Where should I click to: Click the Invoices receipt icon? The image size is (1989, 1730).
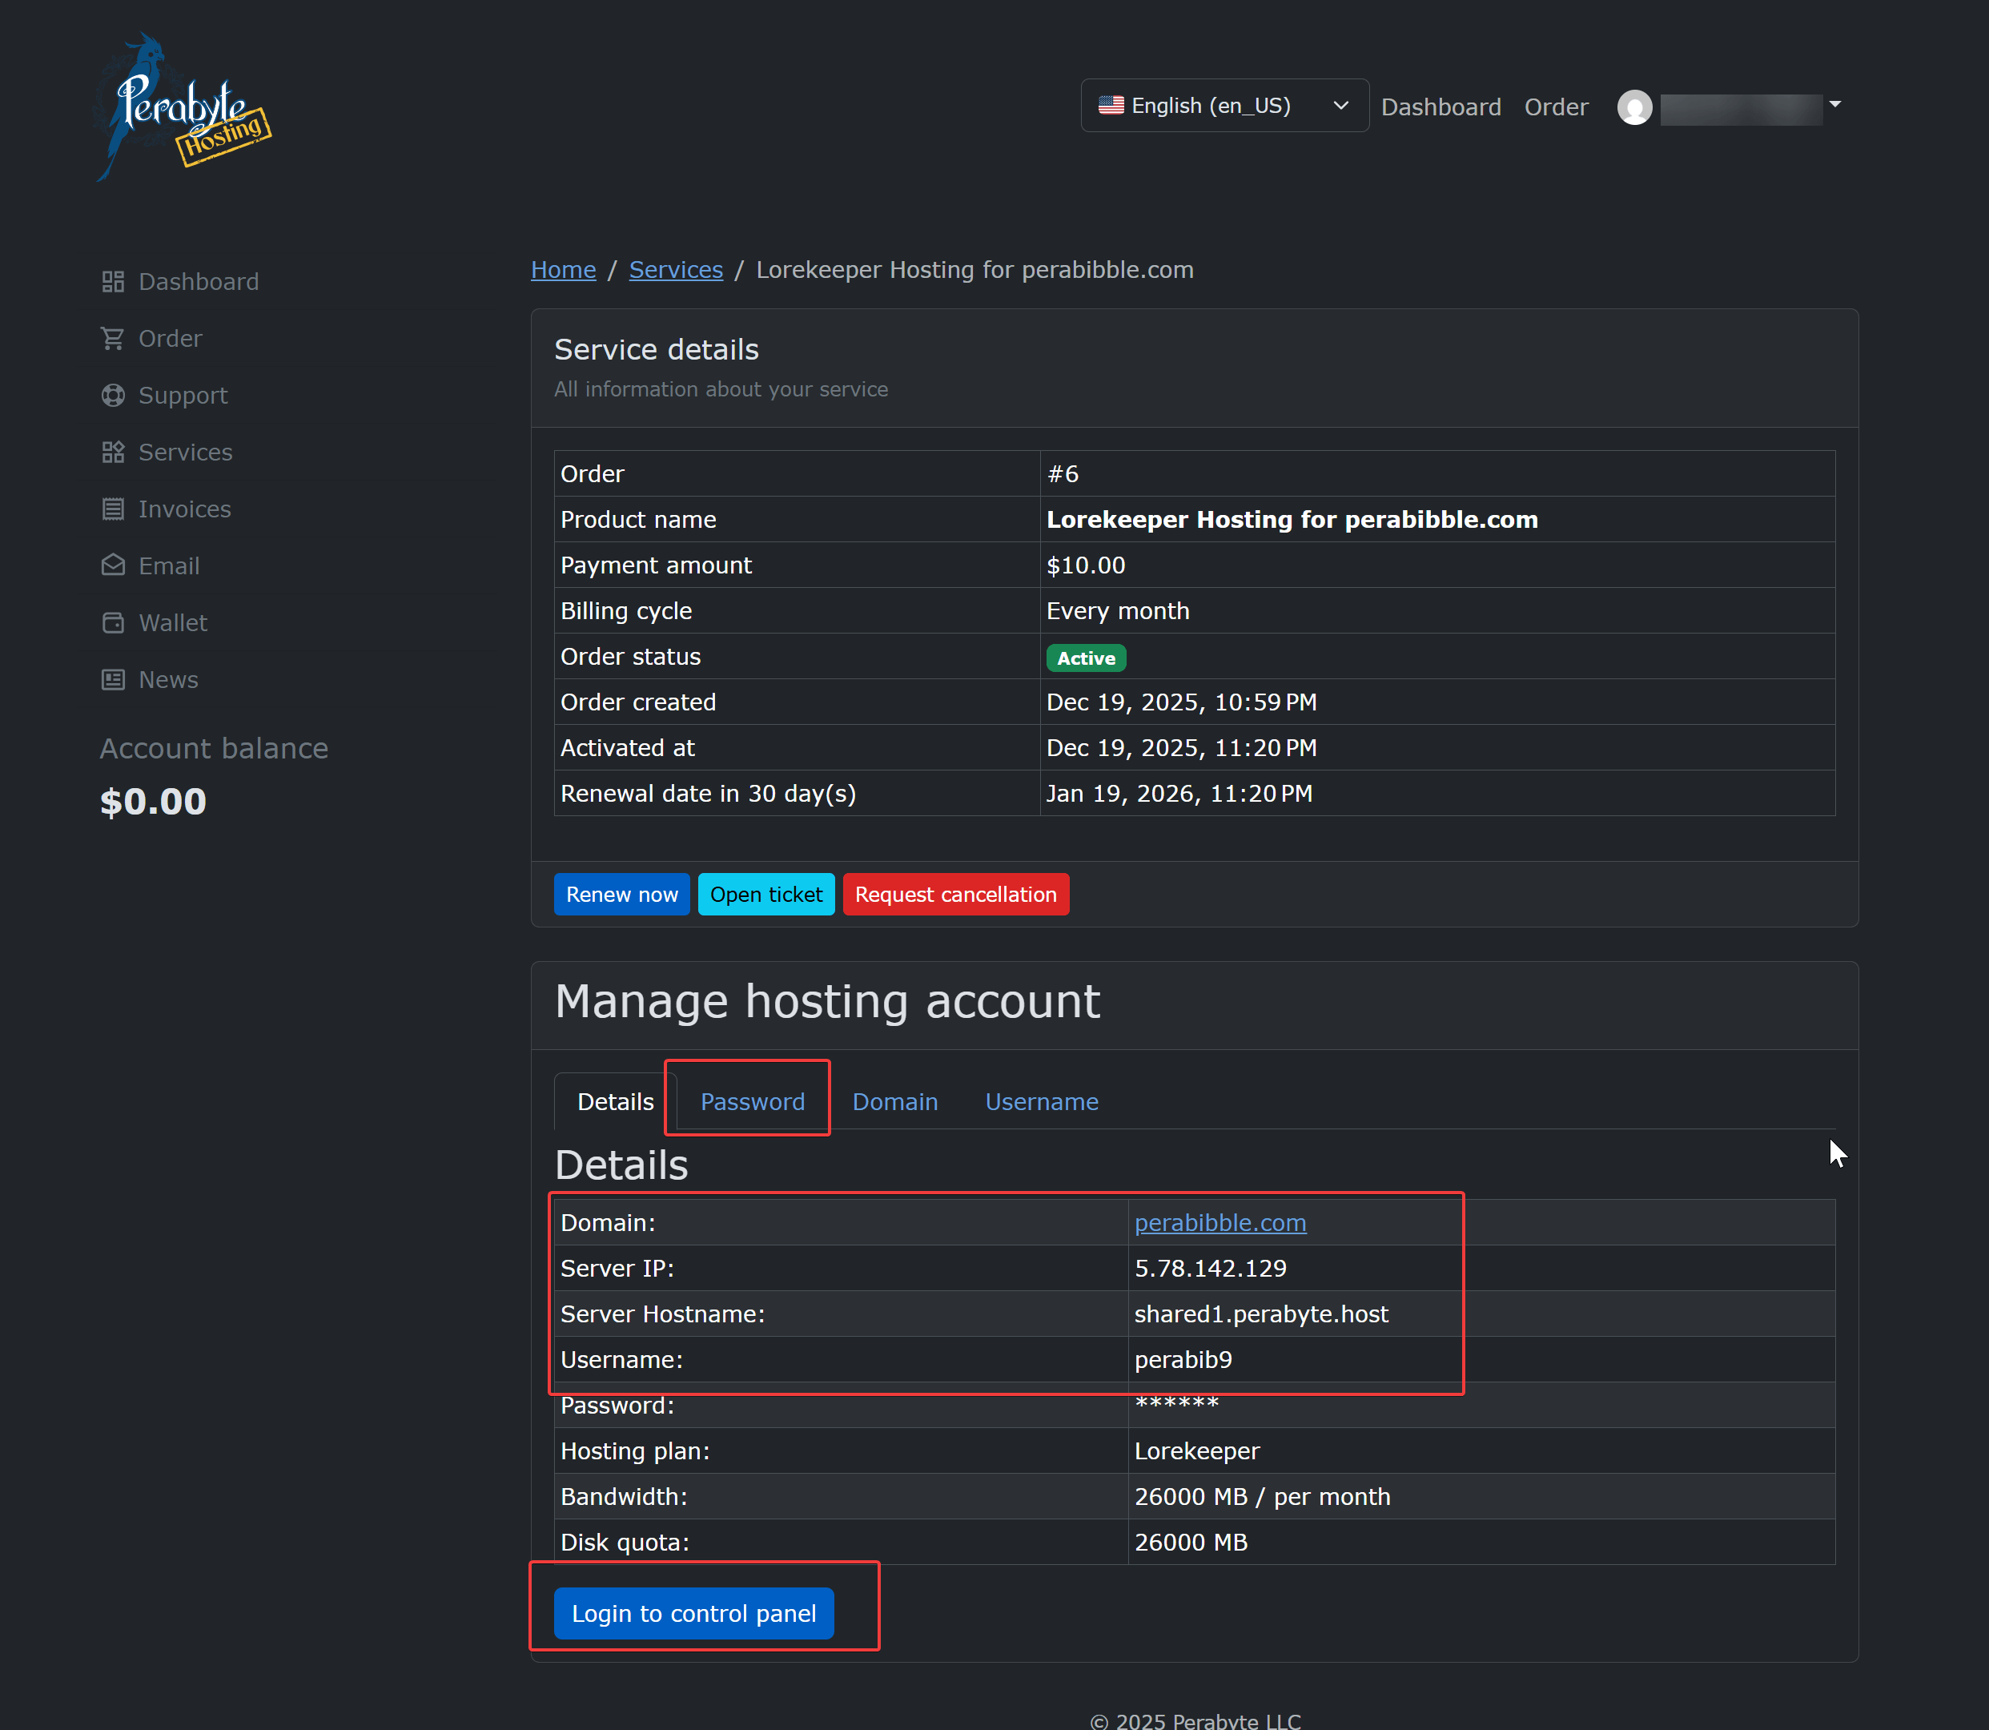(113, 509)
